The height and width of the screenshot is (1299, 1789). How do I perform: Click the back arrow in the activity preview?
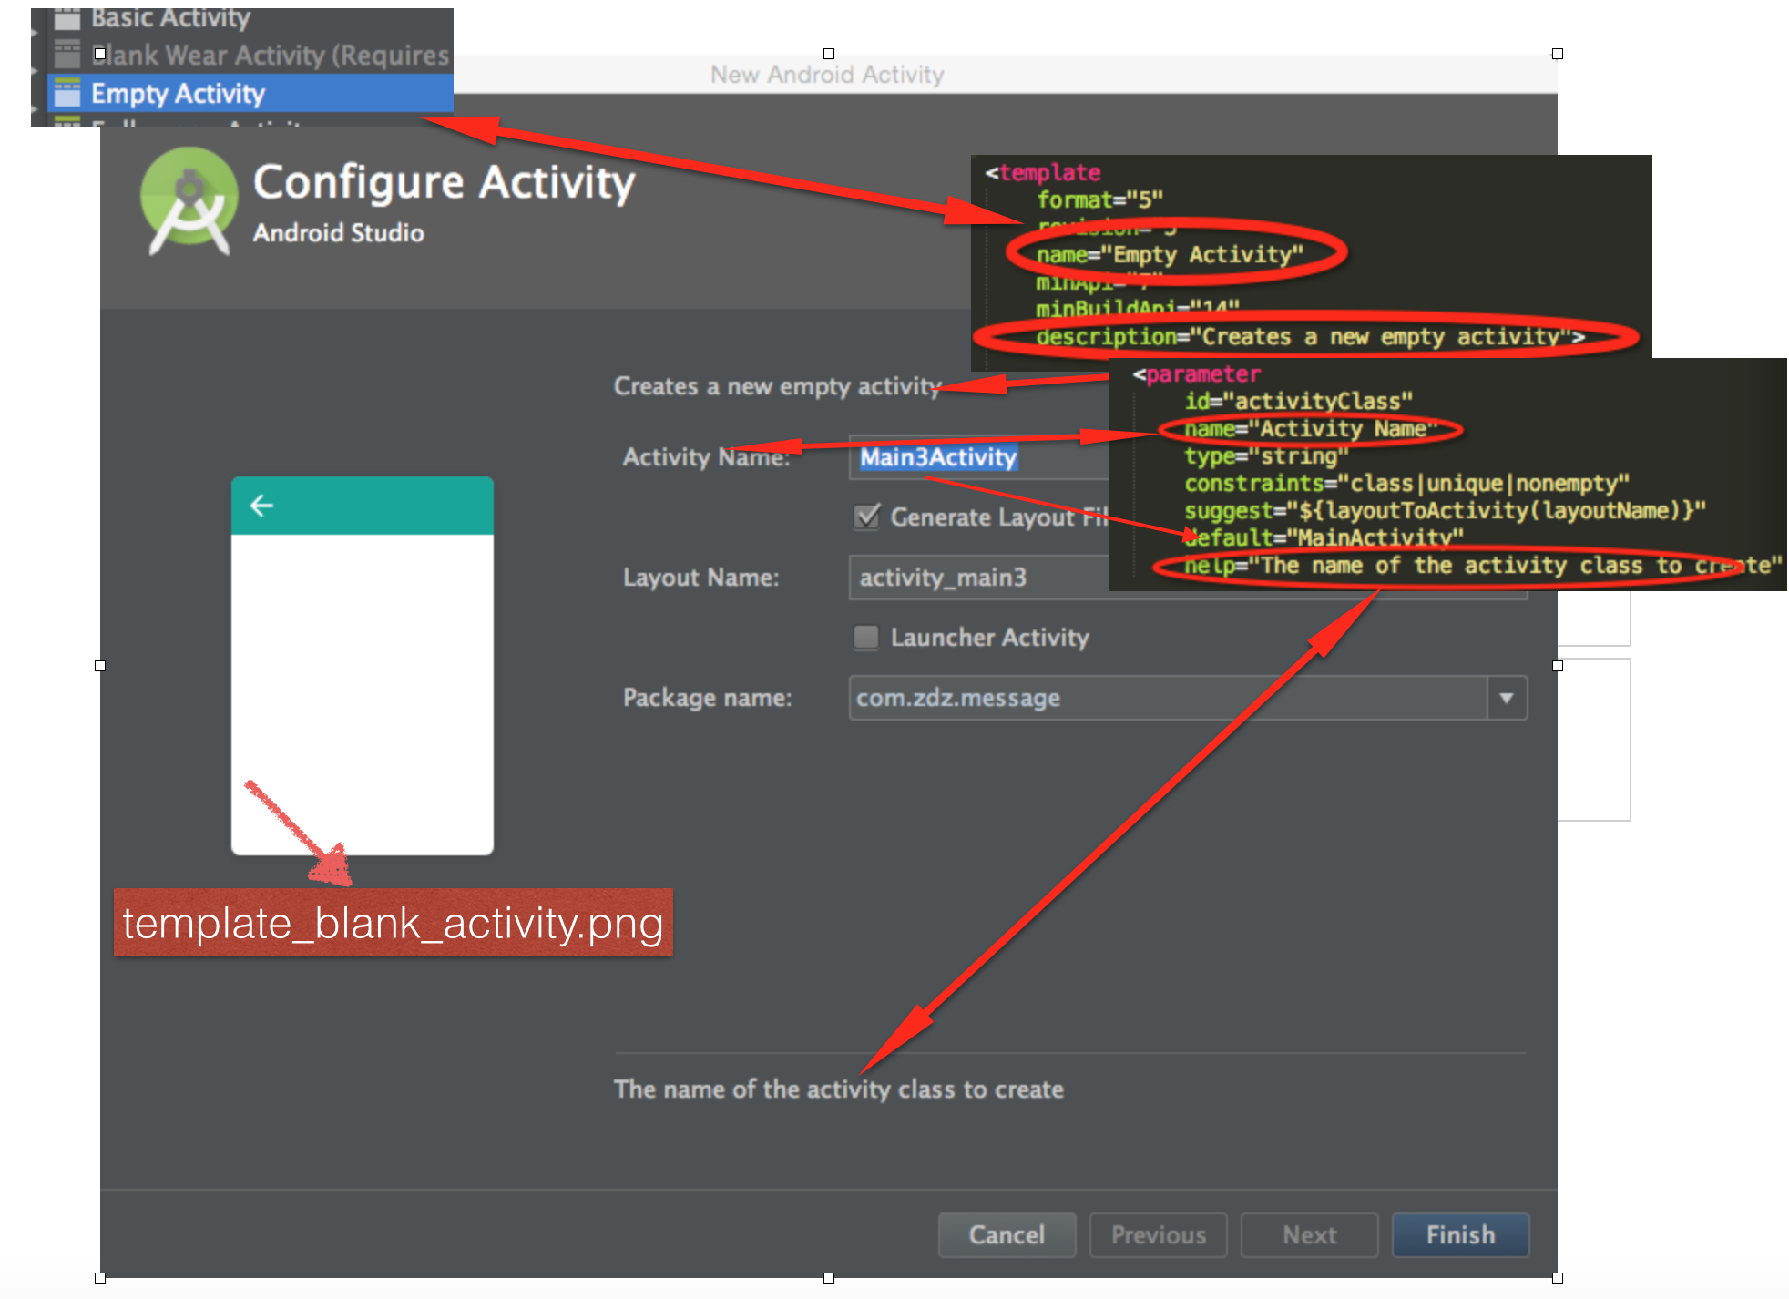click(261, 506)
